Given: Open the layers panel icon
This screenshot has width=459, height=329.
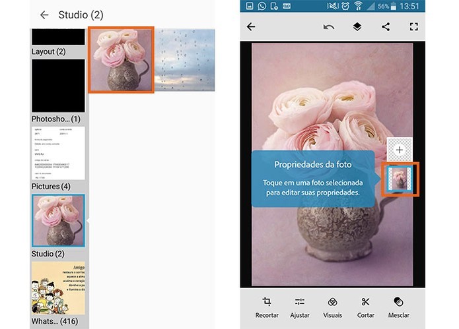Looking at the screenshot, I should 357,27.
